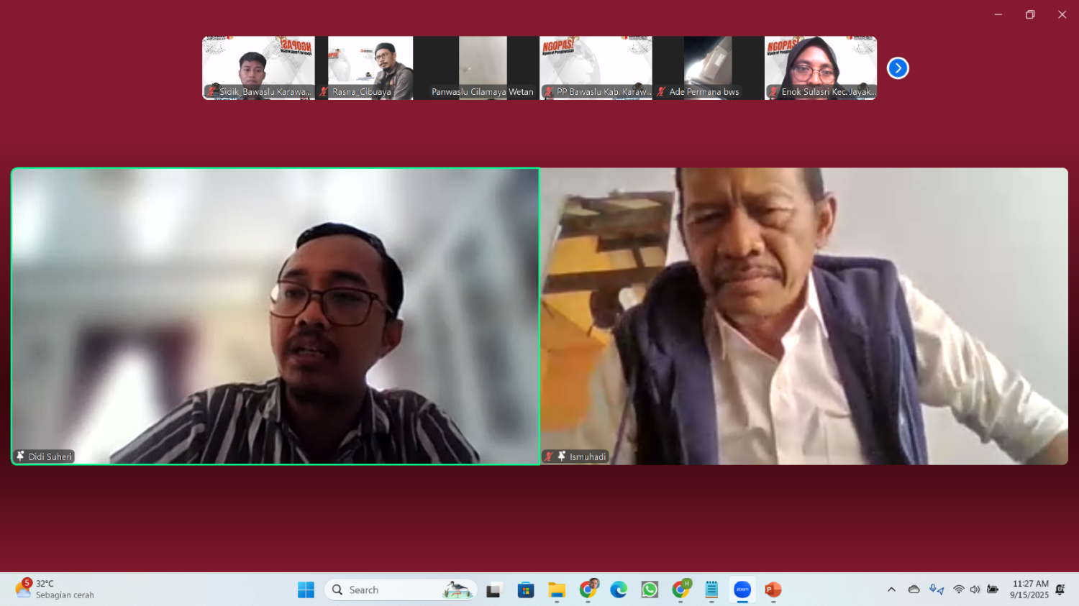The image size is (1079, 606).
Task: Open Microsoft Edge from taskbar
Action: click(x=619, y=589)
